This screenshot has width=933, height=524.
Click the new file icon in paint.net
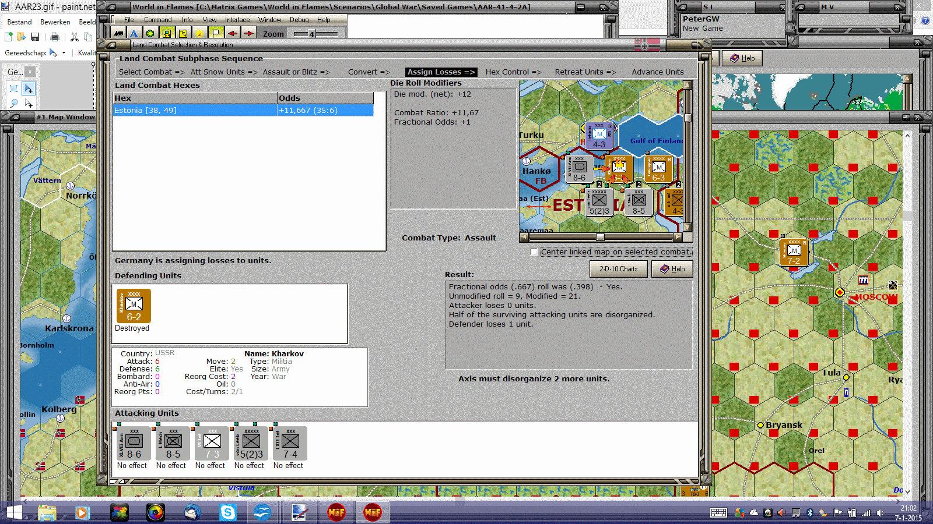[9, 37]
